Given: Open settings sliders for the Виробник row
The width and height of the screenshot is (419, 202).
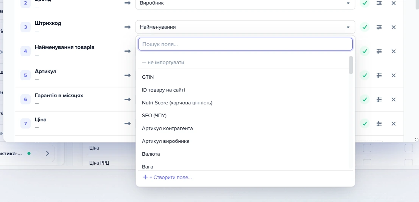Looking at the screenshot, I should tap(379, 3).
